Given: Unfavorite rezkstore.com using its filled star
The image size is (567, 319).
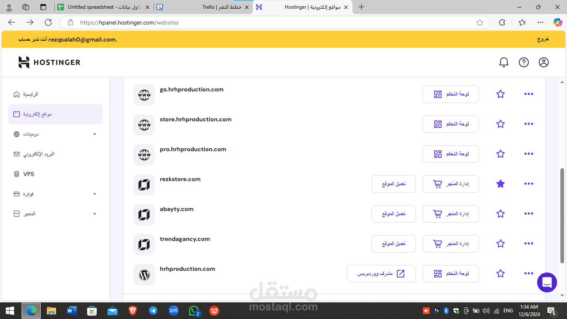Looking at the screenshot, I should click(x=501, y=184).
